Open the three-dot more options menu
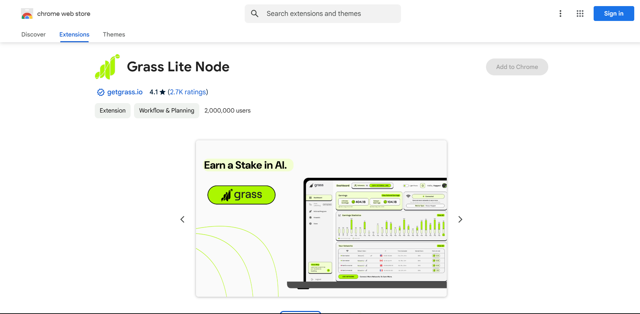640x314 pixels. (x=560, y=14)
